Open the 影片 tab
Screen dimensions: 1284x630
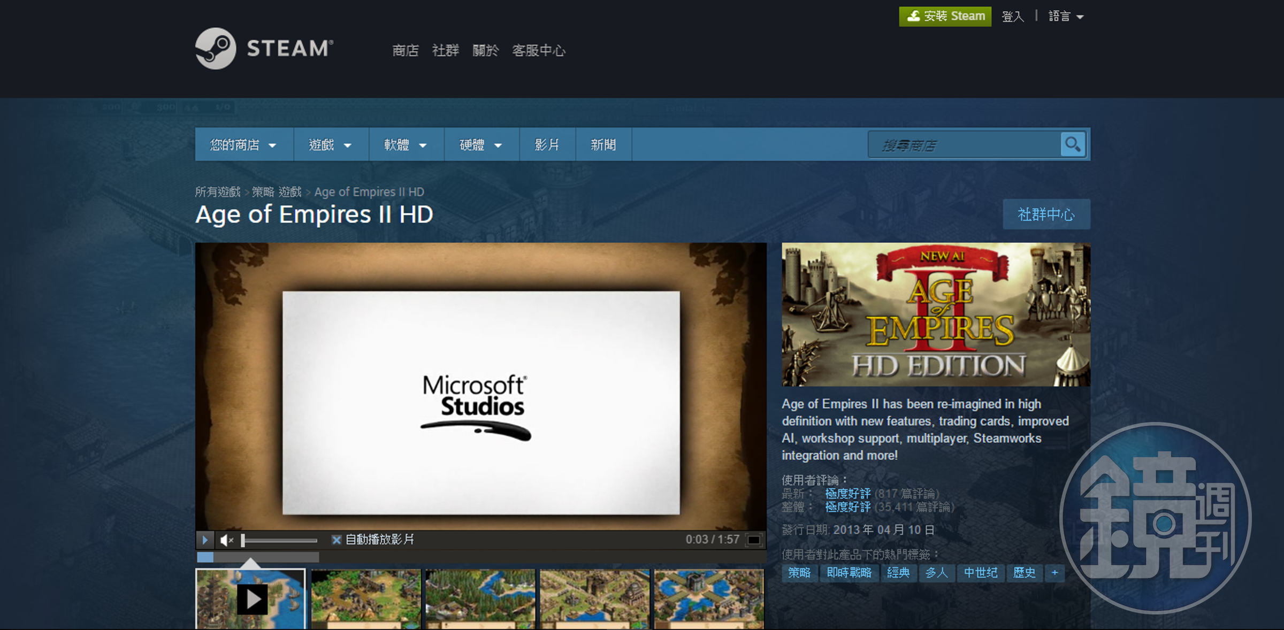[x=547, y=145]
